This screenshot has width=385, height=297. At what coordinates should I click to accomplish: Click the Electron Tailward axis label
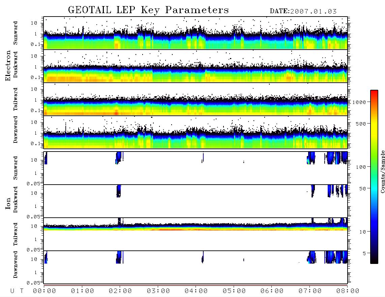[16, 99]
